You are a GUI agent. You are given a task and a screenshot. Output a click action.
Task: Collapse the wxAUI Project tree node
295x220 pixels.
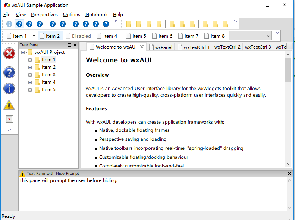[23, 52]
